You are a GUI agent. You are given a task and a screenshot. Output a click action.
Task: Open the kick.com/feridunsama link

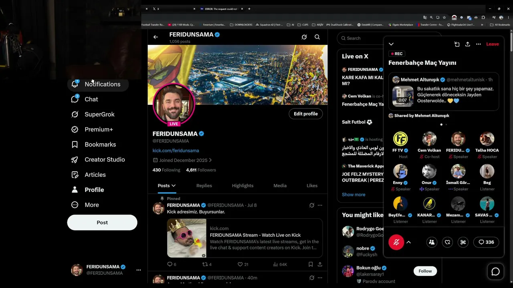tap(176, 150)
